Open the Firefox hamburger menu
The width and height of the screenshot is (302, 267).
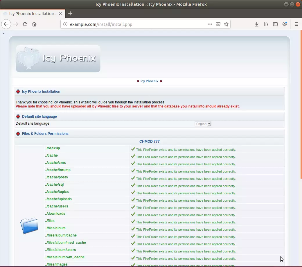296,24
